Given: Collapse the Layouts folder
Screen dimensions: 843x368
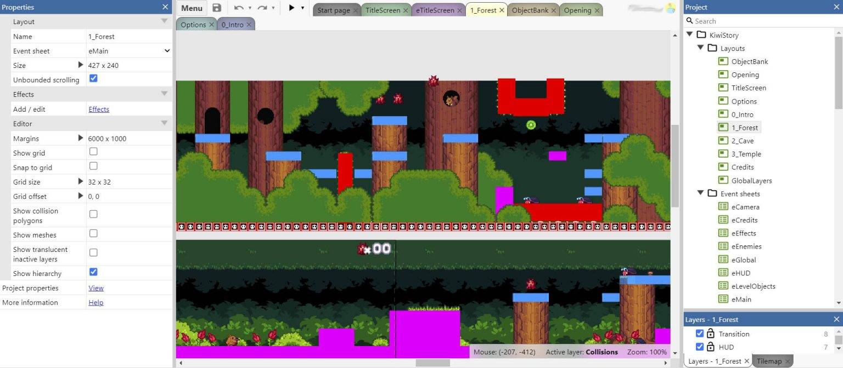Looking at the screenshot, I should (x=700, y=48).
